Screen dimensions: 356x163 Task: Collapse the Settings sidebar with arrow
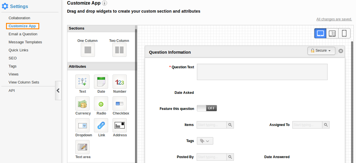pos(58,90)
